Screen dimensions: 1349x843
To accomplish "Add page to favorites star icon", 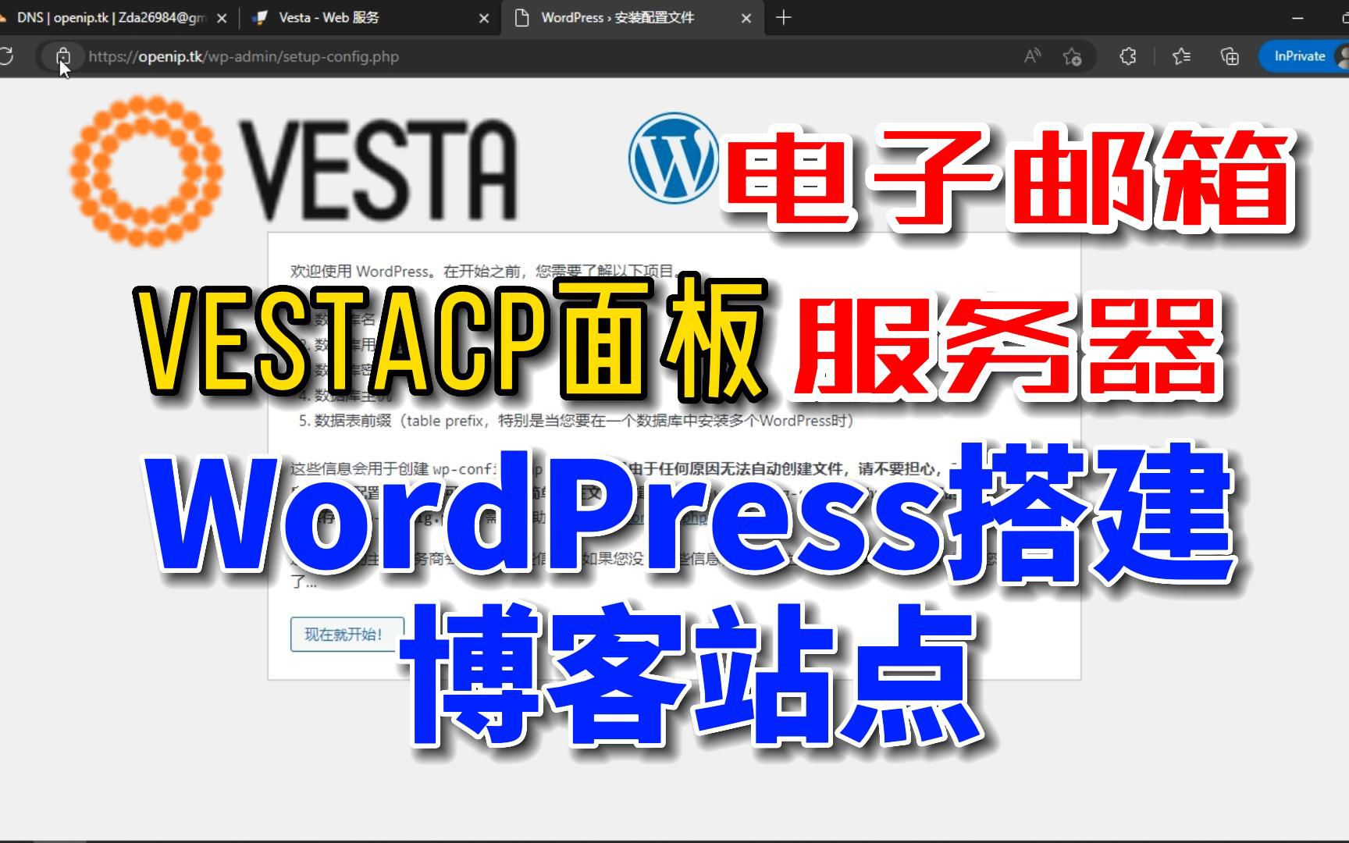I will pos(1073,56).
